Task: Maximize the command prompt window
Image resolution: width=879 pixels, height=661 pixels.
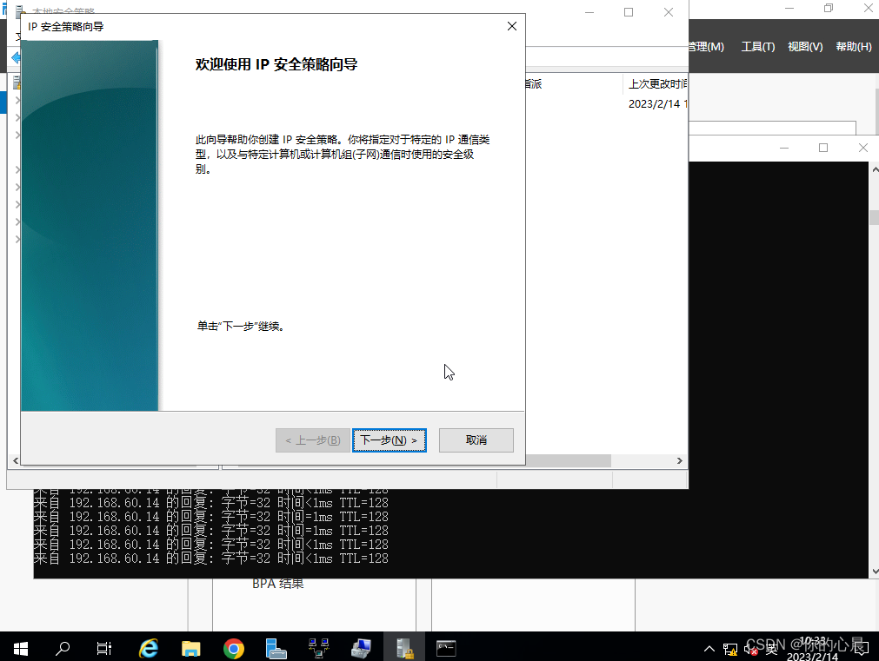Action: pos(823,148)
